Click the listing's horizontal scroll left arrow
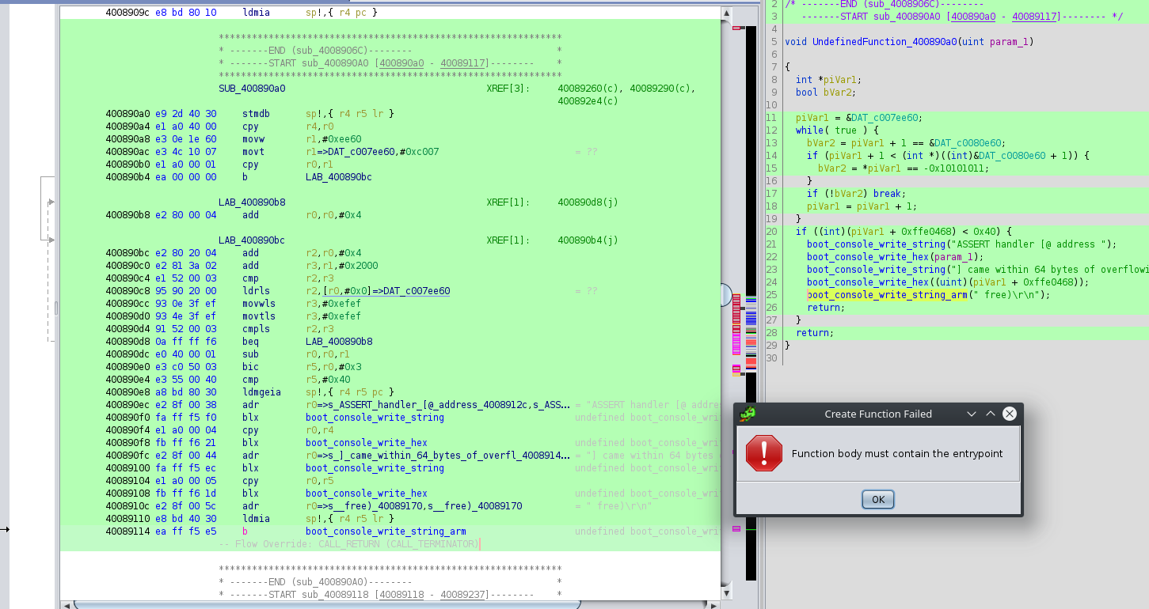The width and height of the screenshot is (1149, 609). [x=67, y=605]
